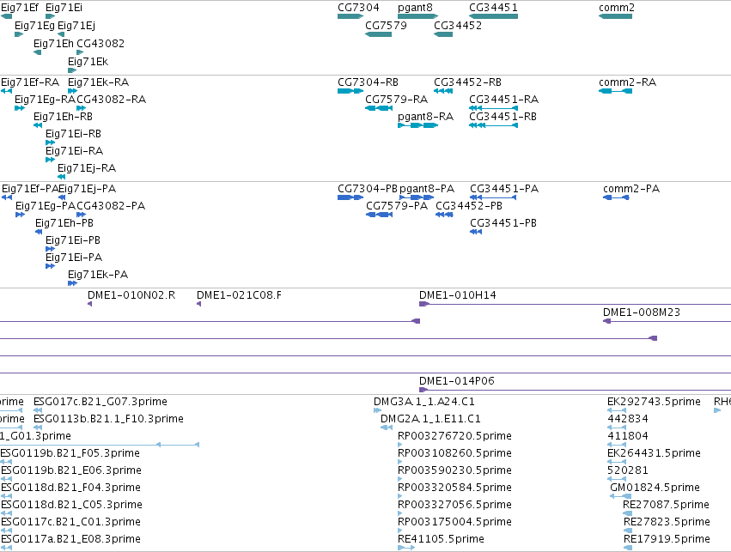The width and height of the screenshot is (731, 552).
Task: Select EST label RP003590230.5prime
Action: coord(454,470)
